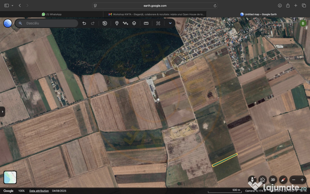Screen dimensions: 310x194
Task: Open Street View pegman
Action: [252, 179]
